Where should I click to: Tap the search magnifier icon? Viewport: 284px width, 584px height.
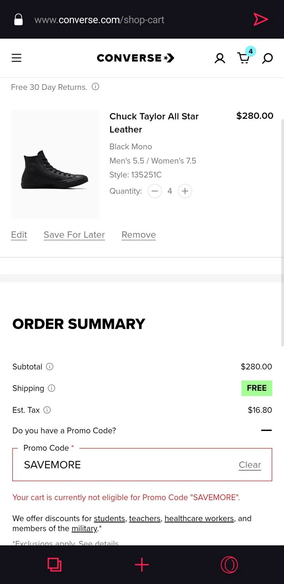pyautogui.click(x=267, y=58)
